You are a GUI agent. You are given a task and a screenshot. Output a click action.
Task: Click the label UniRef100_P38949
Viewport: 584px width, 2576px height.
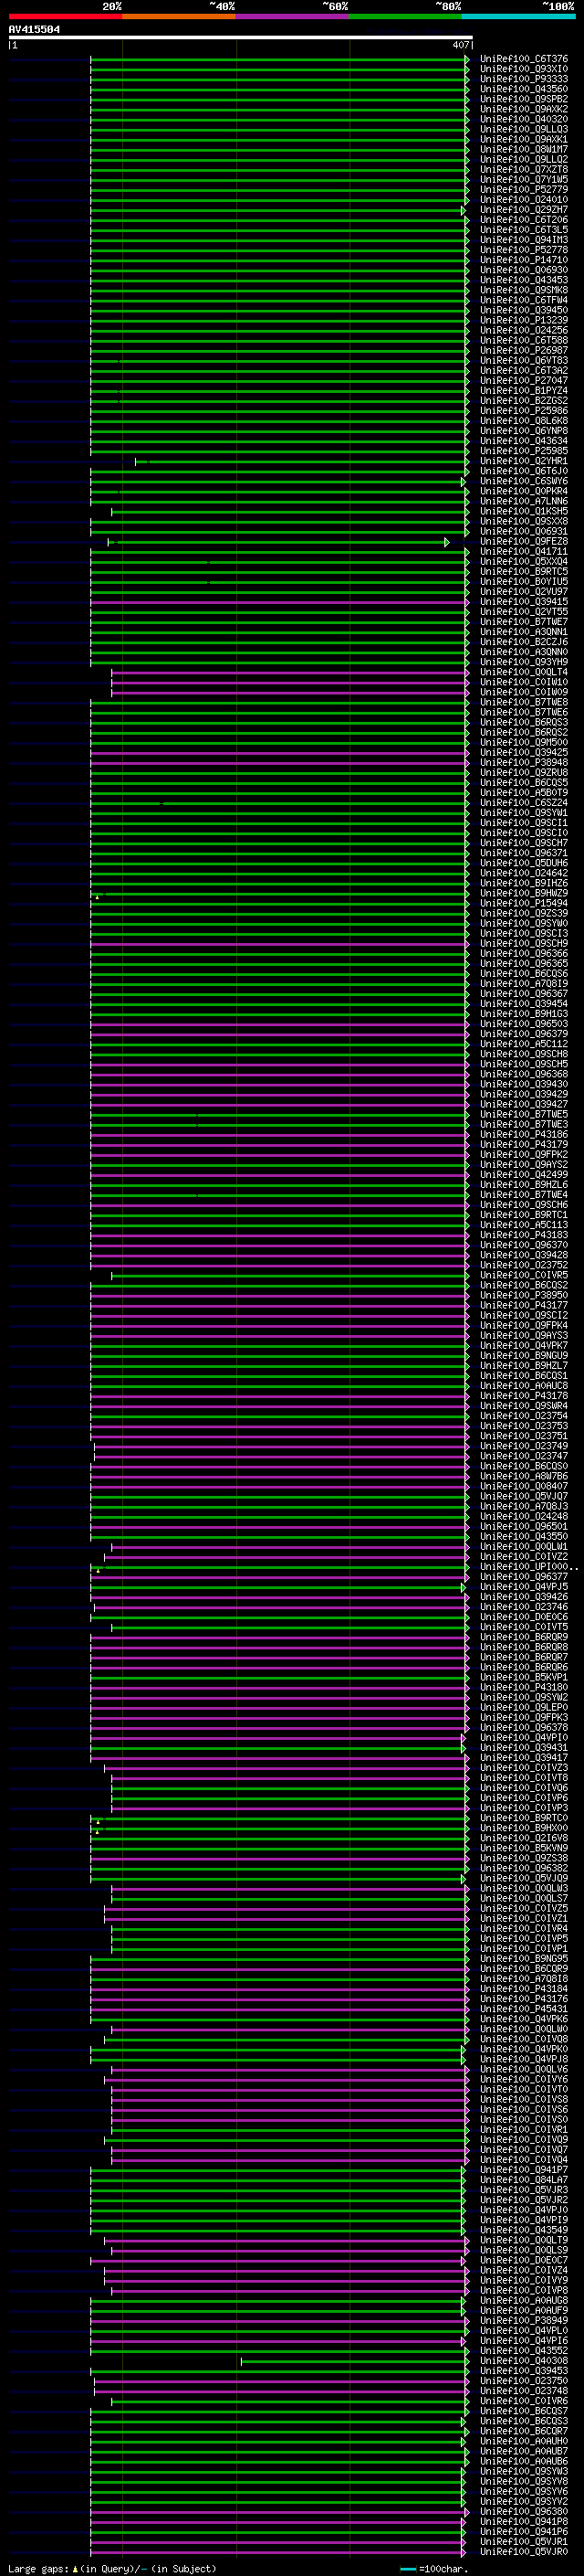pos(524,2321)
